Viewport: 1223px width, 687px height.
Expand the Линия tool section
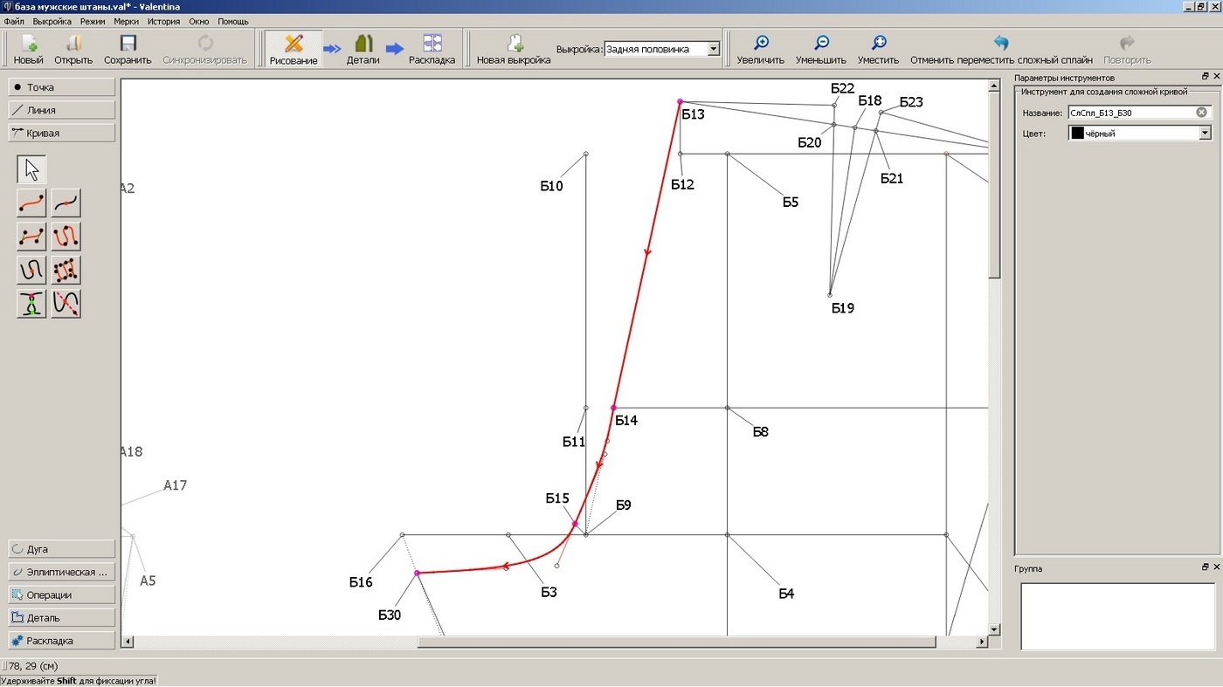click(x=61, y=110)
